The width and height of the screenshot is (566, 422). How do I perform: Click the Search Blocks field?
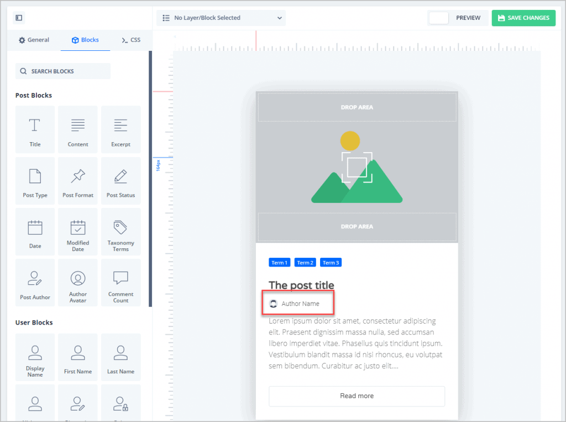(x=62, y=71)
